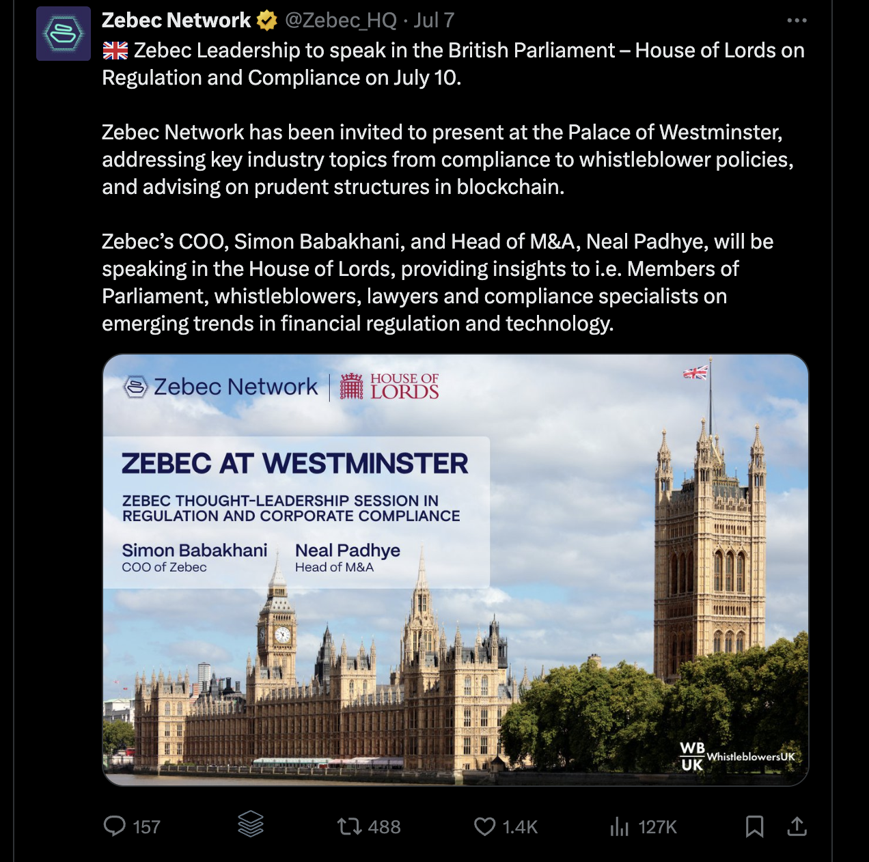Click the WhistleblowersUK logo in image
This screenshot has height=862, width=869.
click(x=737, y=757)
